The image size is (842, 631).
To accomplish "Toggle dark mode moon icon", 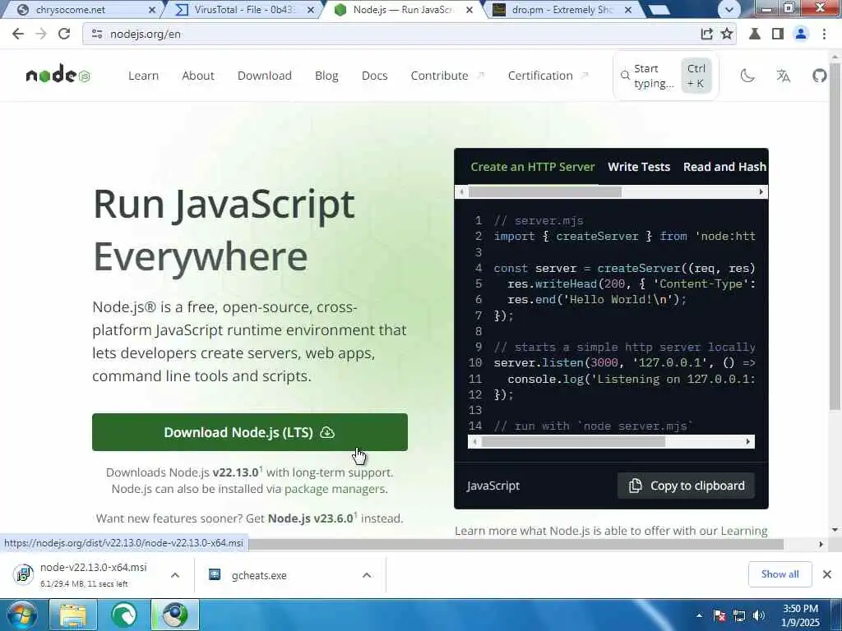I will (x=747, y=76).
